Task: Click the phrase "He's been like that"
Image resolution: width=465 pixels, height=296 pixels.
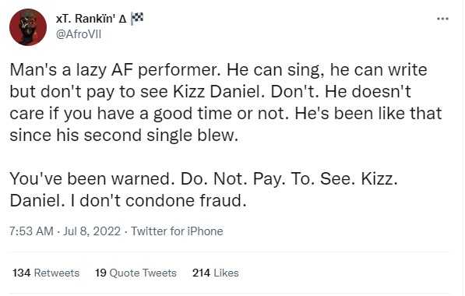Action: click(x=368, y=114)
